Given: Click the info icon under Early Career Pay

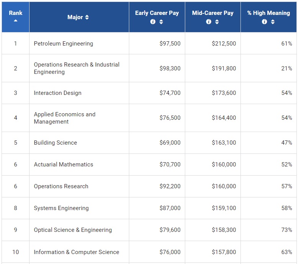Looking at the screenshot, I should coord(153,22).
